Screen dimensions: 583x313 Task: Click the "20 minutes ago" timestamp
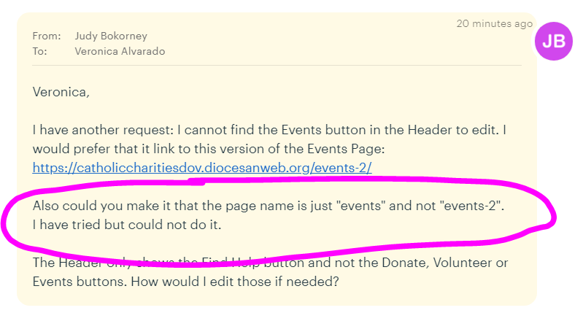click(494, 23)
